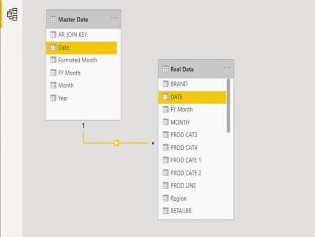Click the cross-filter direction arrow on relationship line
This screenshot has width=315, height=237.
coord(117,143)
